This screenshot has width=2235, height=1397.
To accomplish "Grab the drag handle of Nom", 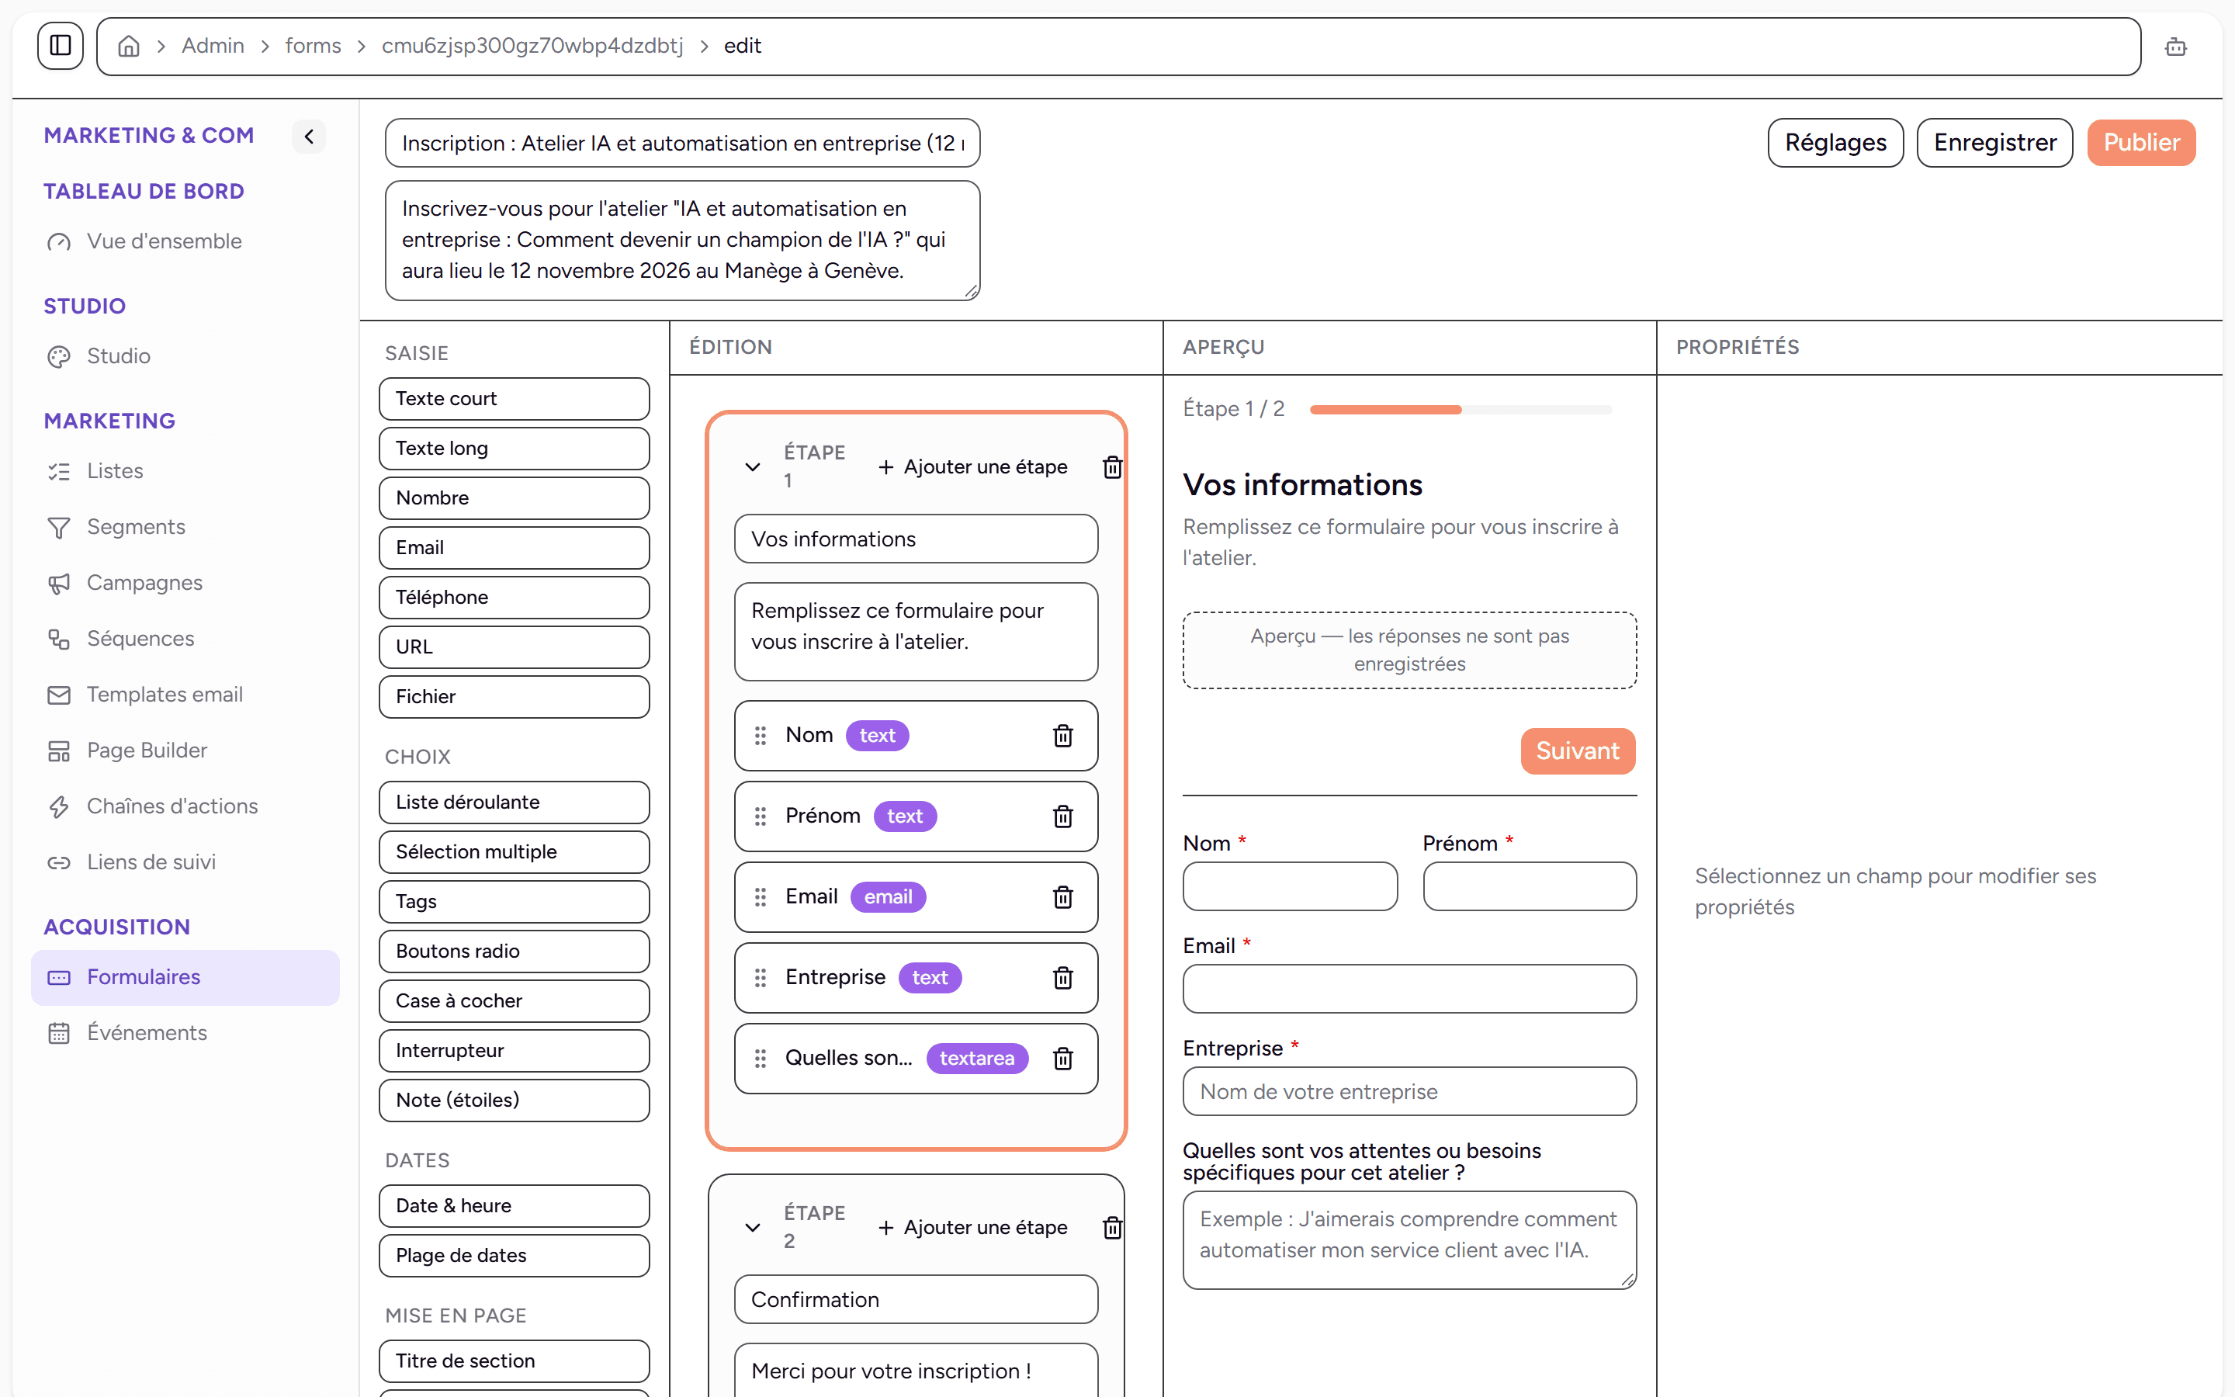I will point(760,736).
